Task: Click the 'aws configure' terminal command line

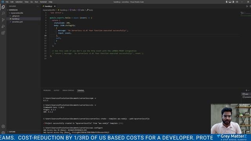Action: pos(73,128)
